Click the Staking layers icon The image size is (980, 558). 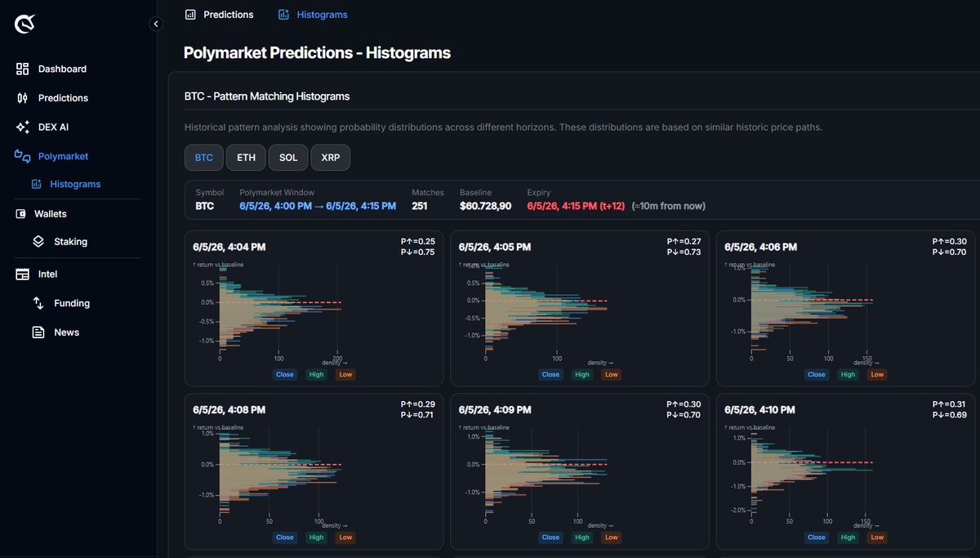click(38, 242)
